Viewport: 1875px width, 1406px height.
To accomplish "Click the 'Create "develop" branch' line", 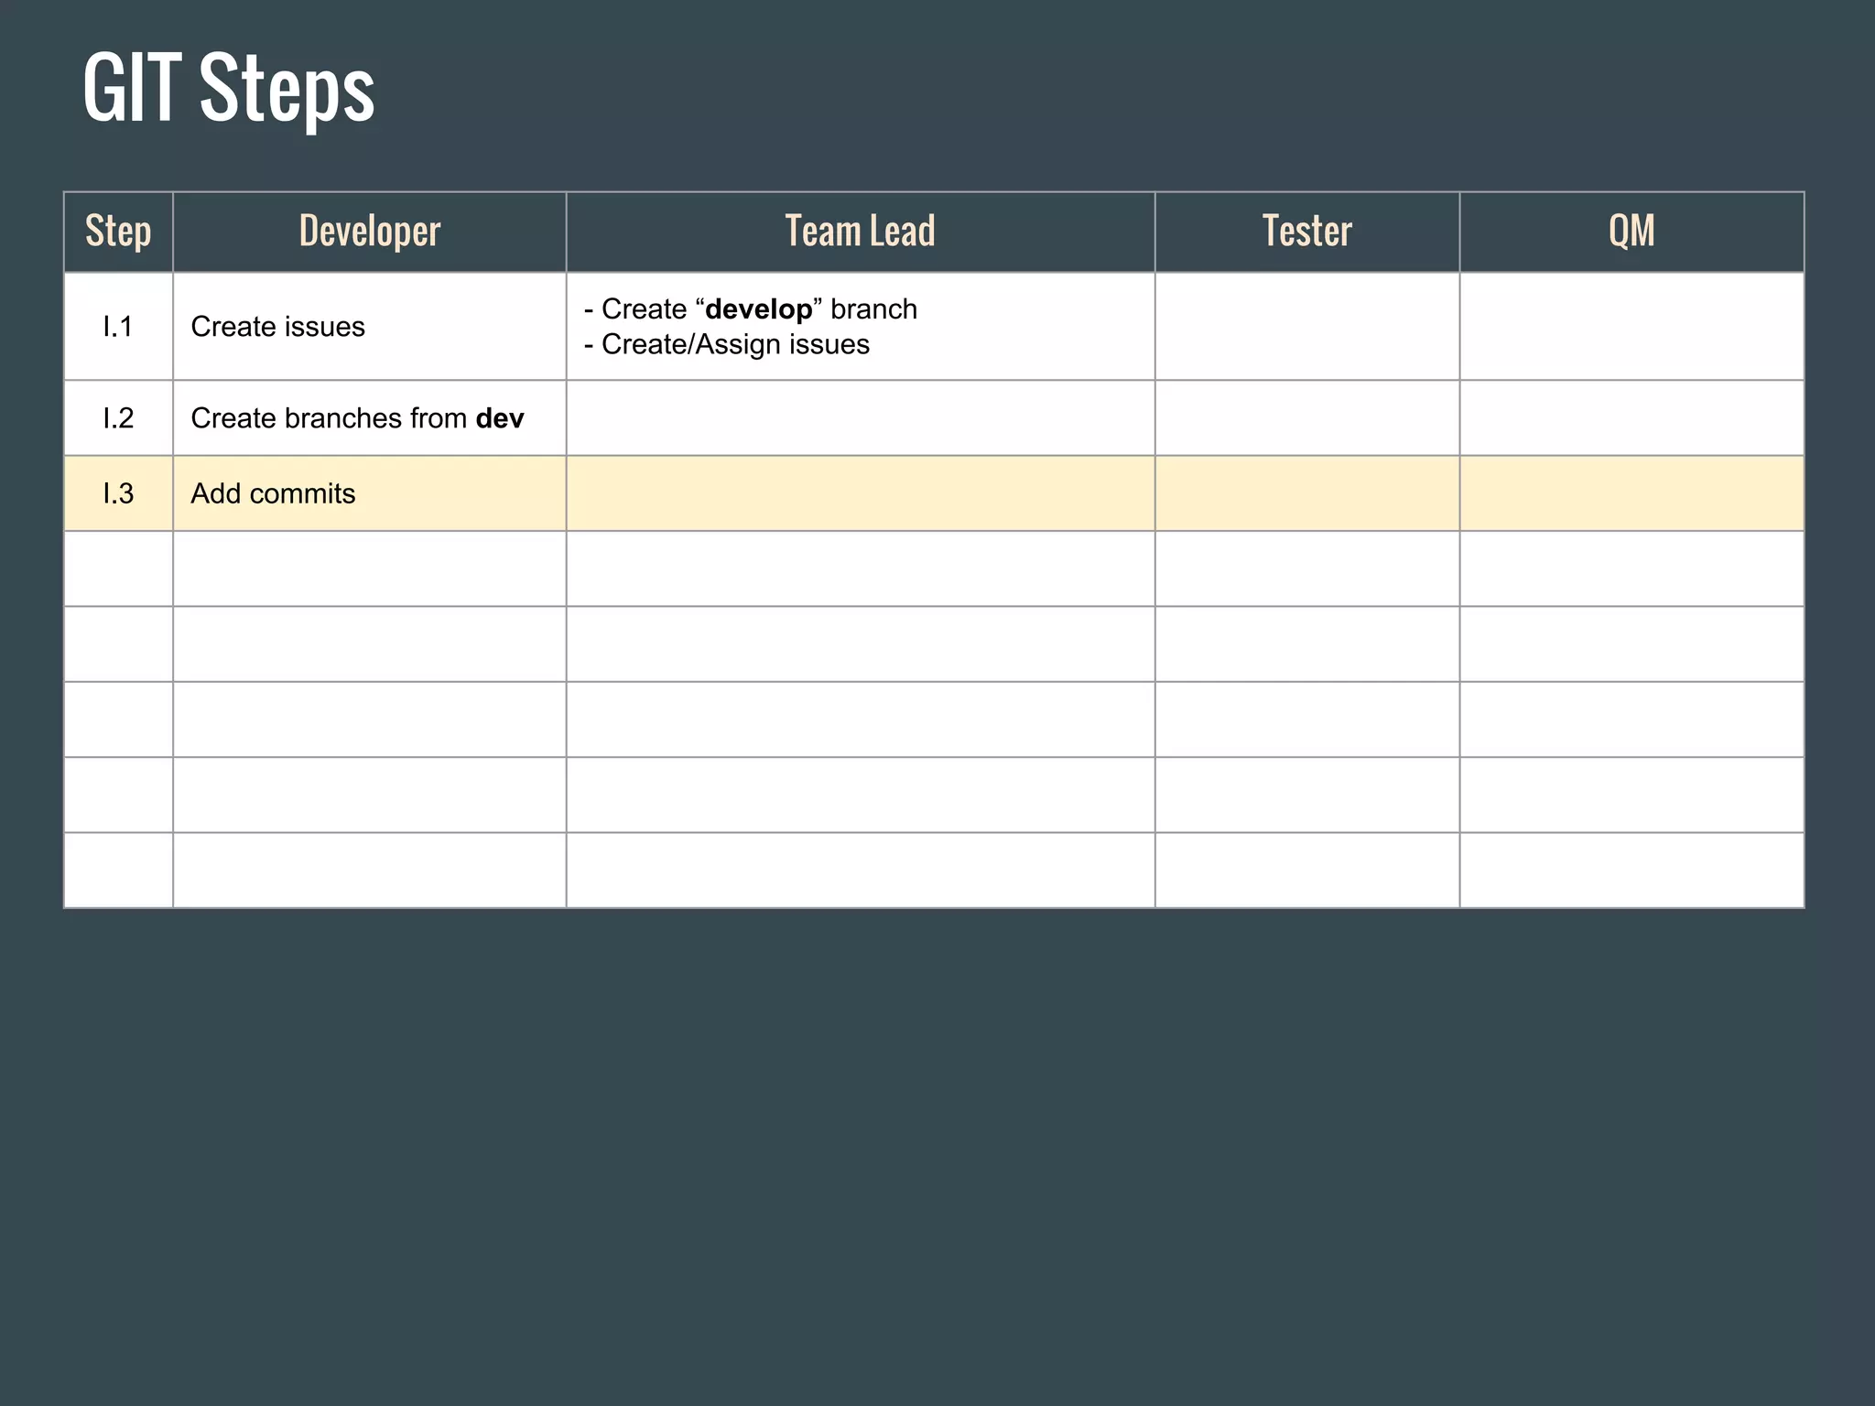I will point(751,309).
